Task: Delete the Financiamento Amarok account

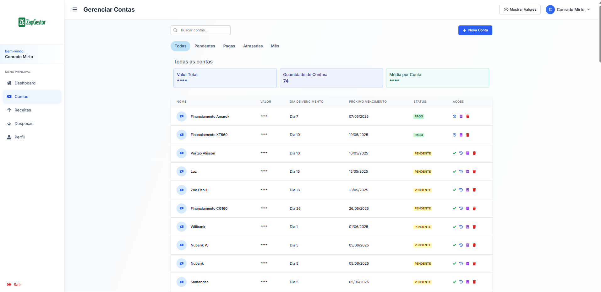Action: (467, 116)
